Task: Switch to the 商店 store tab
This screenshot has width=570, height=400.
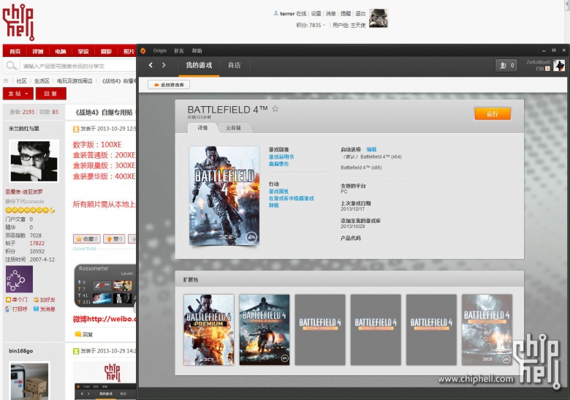Action: 234,65
